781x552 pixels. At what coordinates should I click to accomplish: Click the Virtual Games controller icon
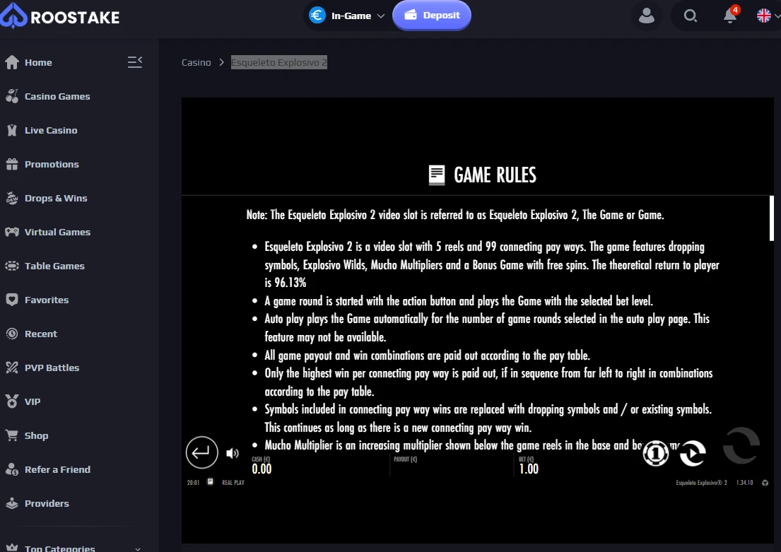[x=12, y=232]
